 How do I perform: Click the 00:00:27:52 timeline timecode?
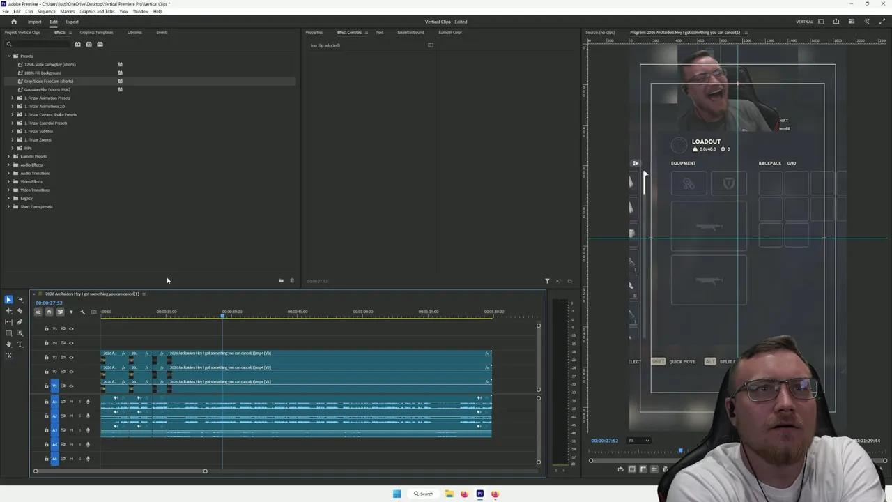coord(49,303)
